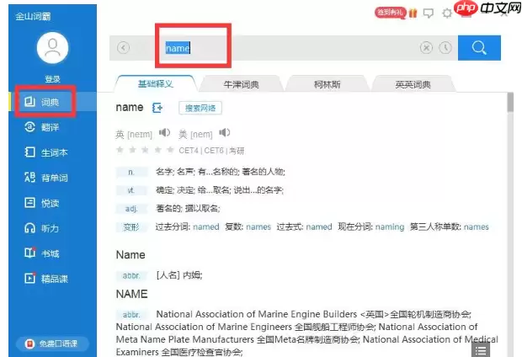Switch to the 基础释义 tab
Viewport: 522px width, 357px height.
click(156, 84)
